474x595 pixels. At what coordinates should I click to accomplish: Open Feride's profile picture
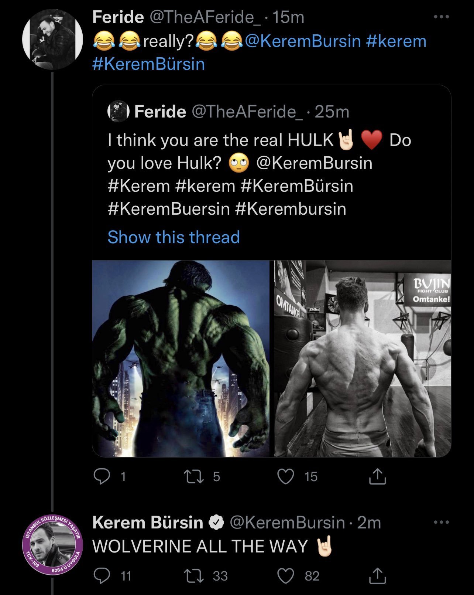[x=52, y=39]
